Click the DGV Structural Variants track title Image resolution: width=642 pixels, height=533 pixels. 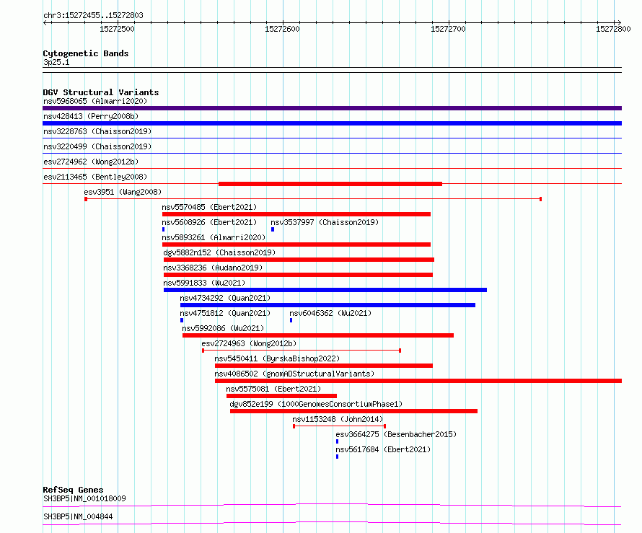[101, 92]
